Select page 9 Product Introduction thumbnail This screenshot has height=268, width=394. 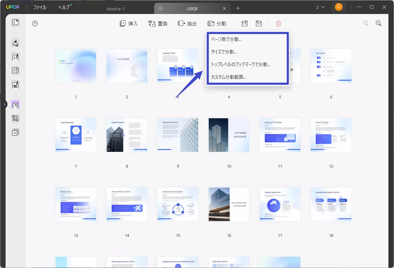click(x=178, y=135)
